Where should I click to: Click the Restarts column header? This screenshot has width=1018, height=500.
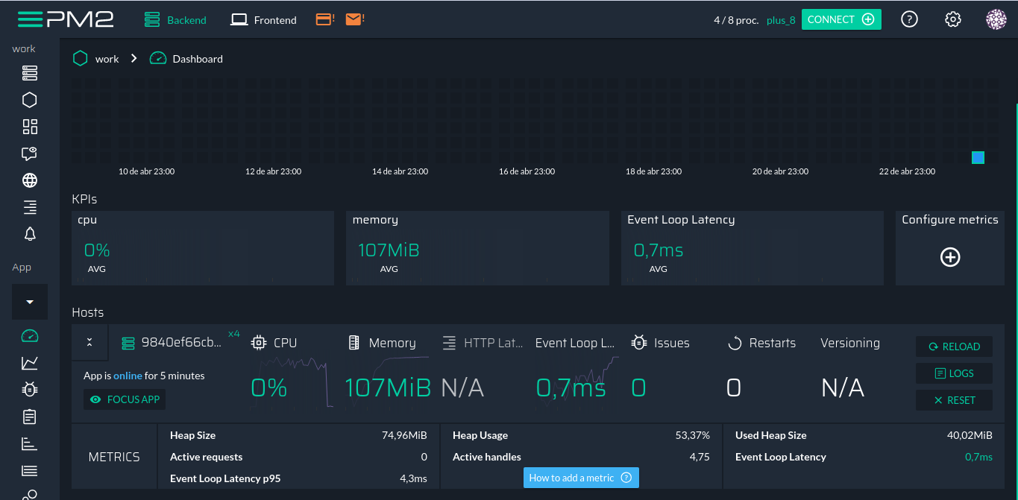click(x=761, y=343)
